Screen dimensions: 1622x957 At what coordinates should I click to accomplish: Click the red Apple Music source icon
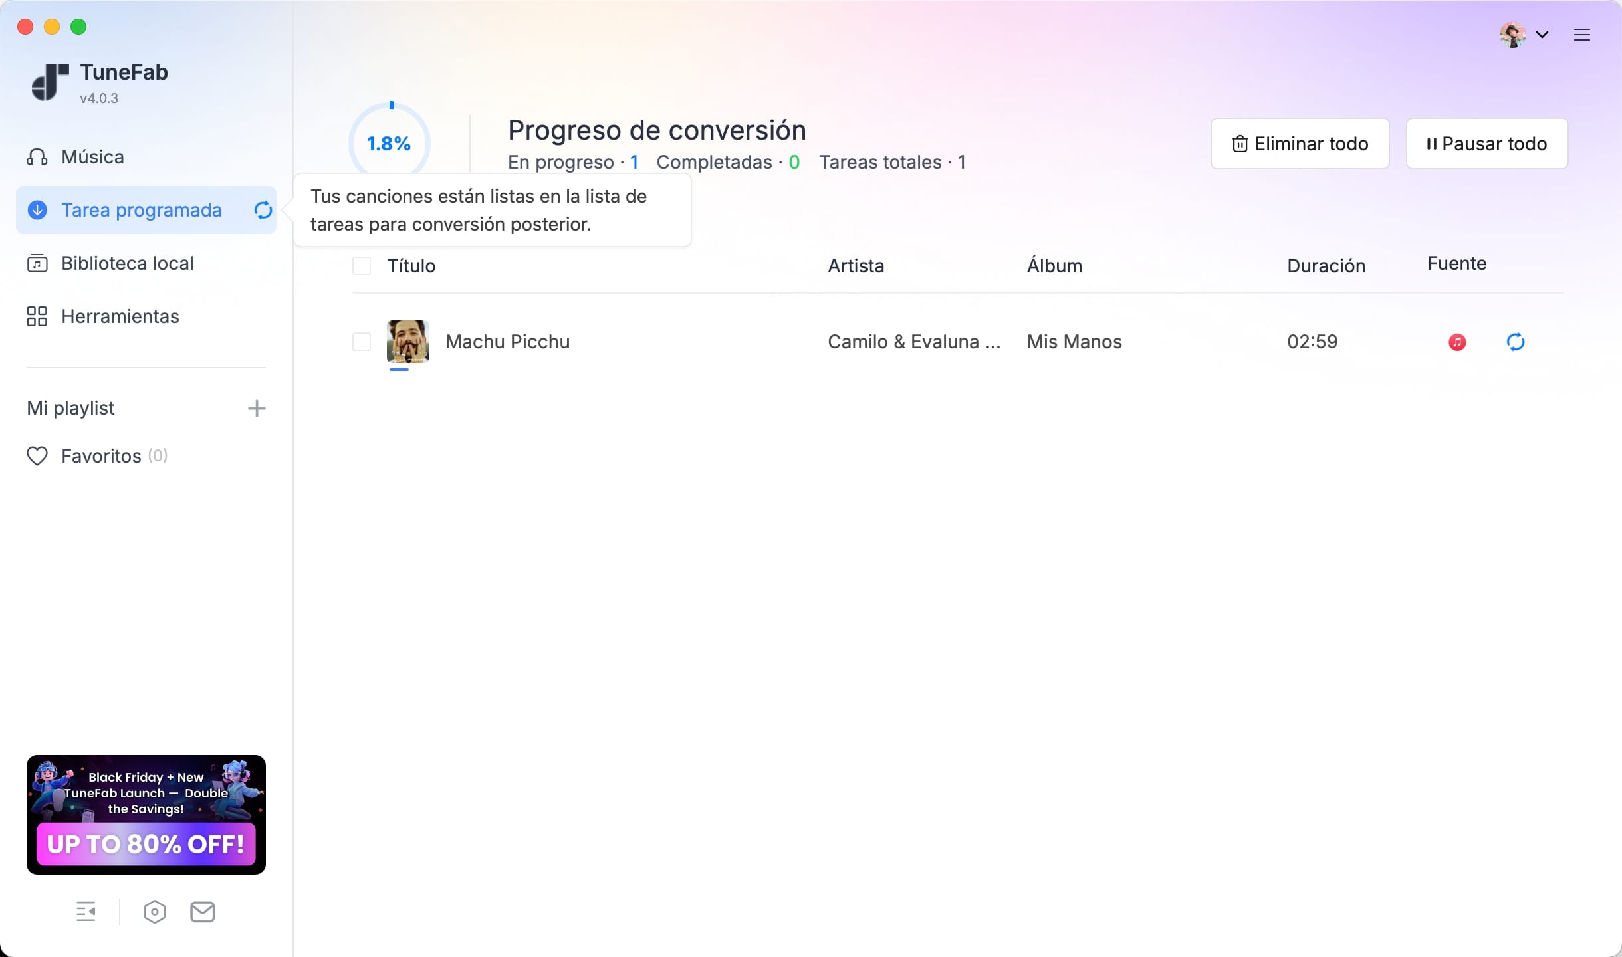tap(1457, 342)
